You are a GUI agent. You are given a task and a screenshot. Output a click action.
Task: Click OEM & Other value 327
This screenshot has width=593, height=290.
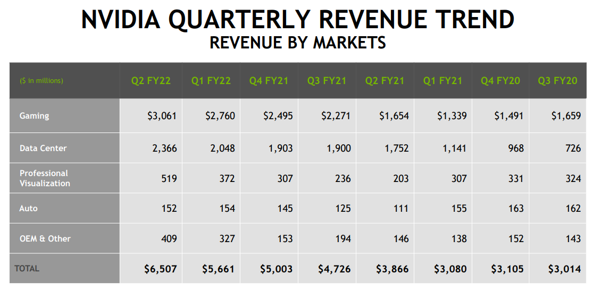pyautogui.click(x=227, y=239)
